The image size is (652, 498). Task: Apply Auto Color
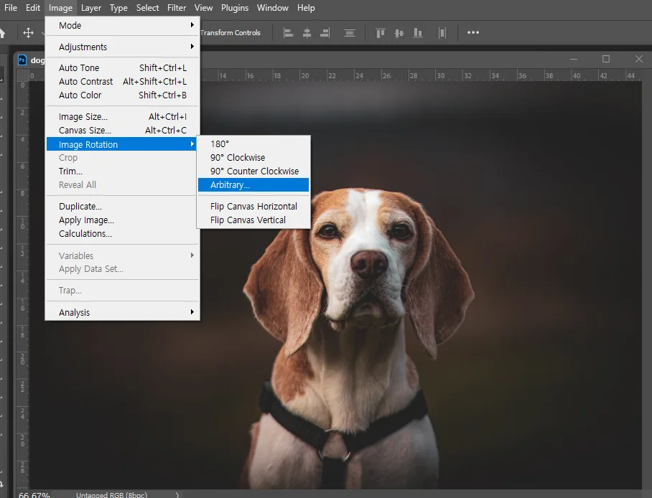coord(123,95)
